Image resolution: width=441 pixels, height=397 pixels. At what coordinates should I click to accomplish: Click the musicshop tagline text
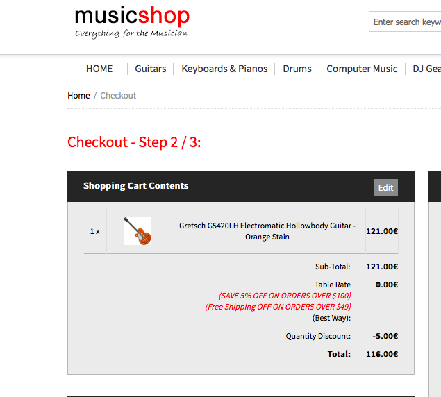tap(131, 34)
